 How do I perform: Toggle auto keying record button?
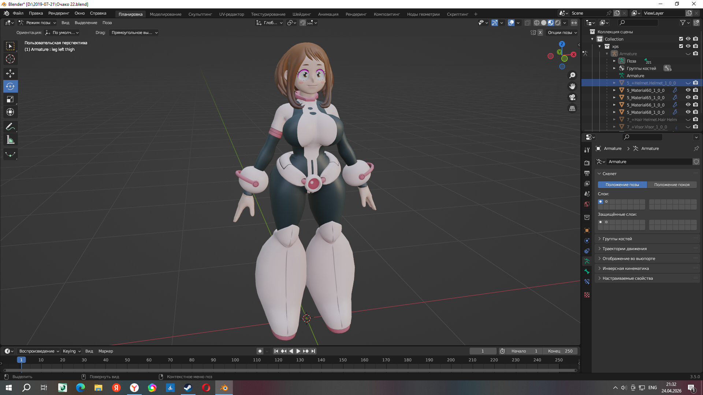tap(260, 351)
